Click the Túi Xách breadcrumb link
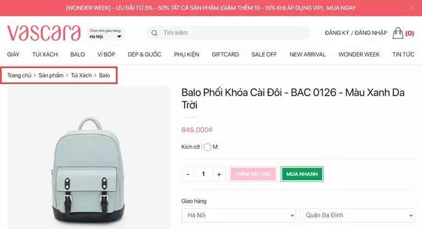Viewport: 422px width, 229px height. click(81, 75)
